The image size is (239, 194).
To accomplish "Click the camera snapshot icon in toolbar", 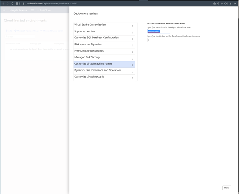I will [x=214, y=4].
